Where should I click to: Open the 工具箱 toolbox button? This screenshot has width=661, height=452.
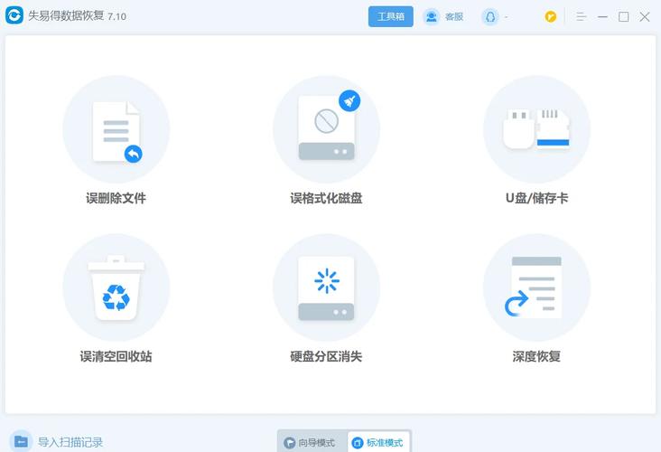(x=391, y=16)
